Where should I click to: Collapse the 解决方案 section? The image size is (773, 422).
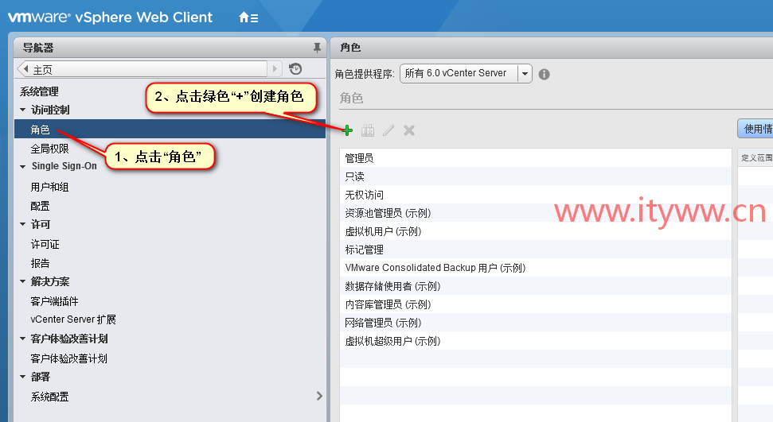tap(22, 281)
